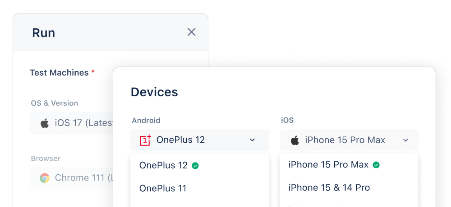Choose iPhone 15 Pro Max option
Image resolution: width=451 pixels, height=207 pixels.
(328, 165)
